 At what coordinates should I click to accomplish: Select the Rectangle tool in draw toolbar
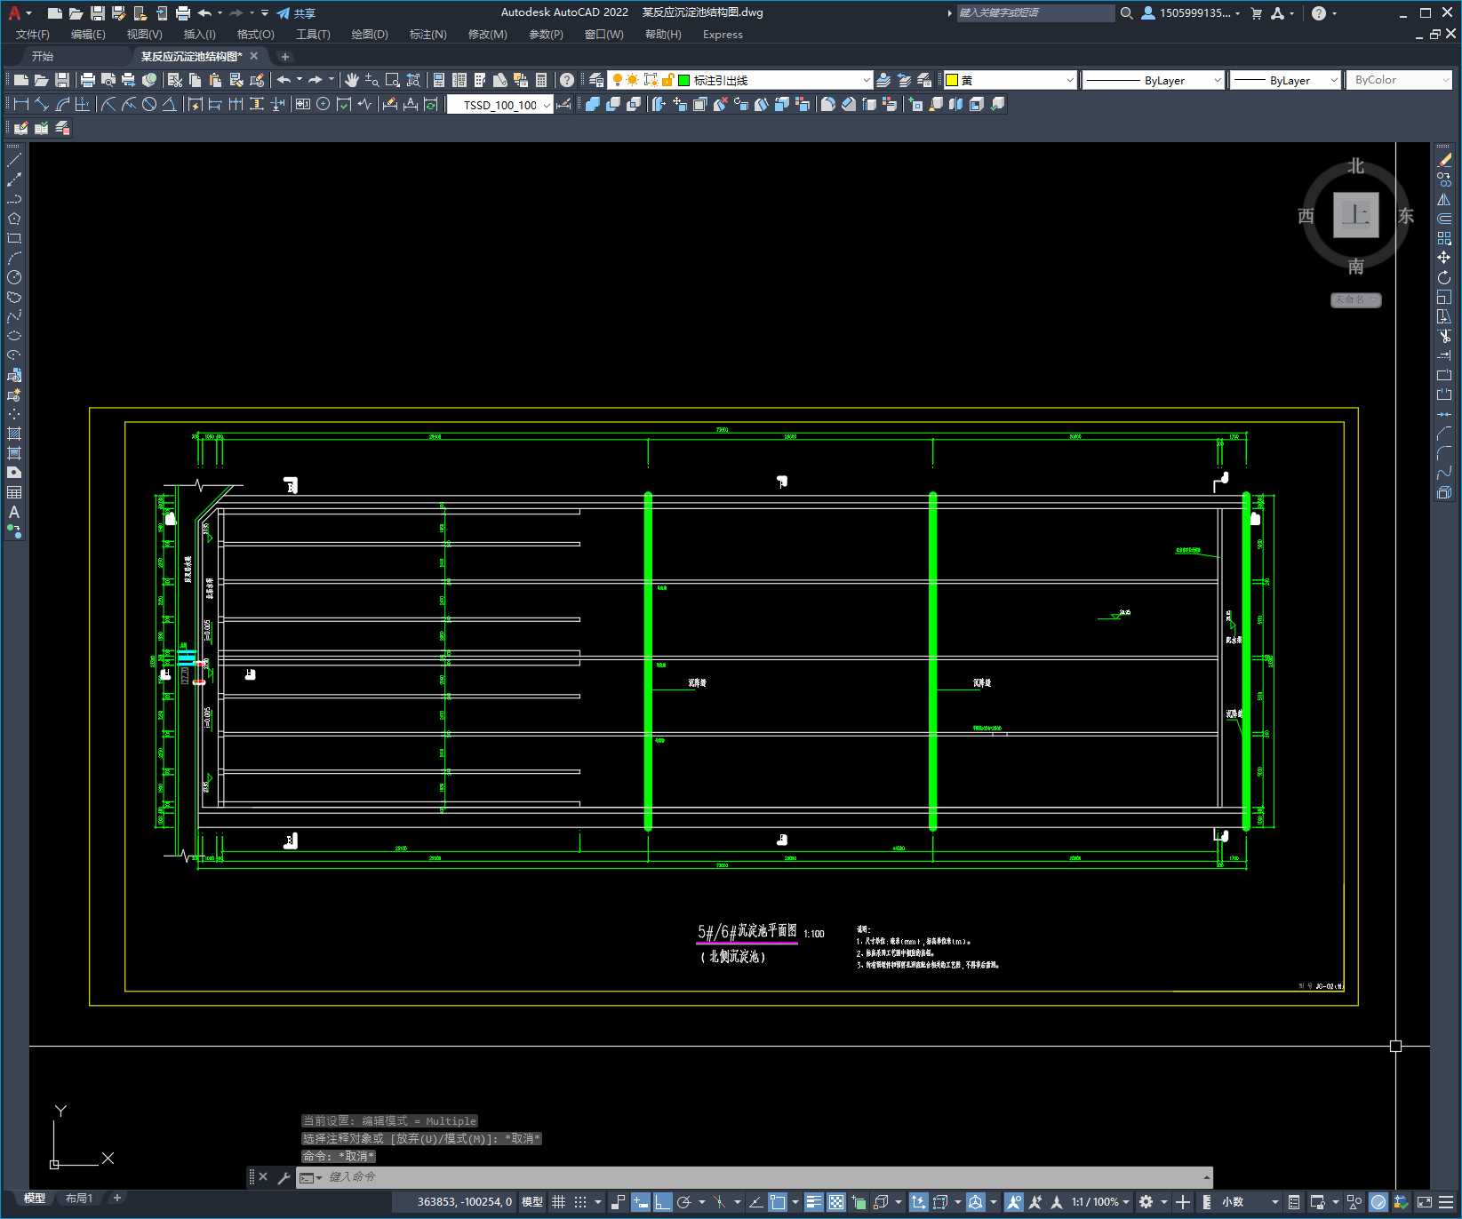pos(14,238)
